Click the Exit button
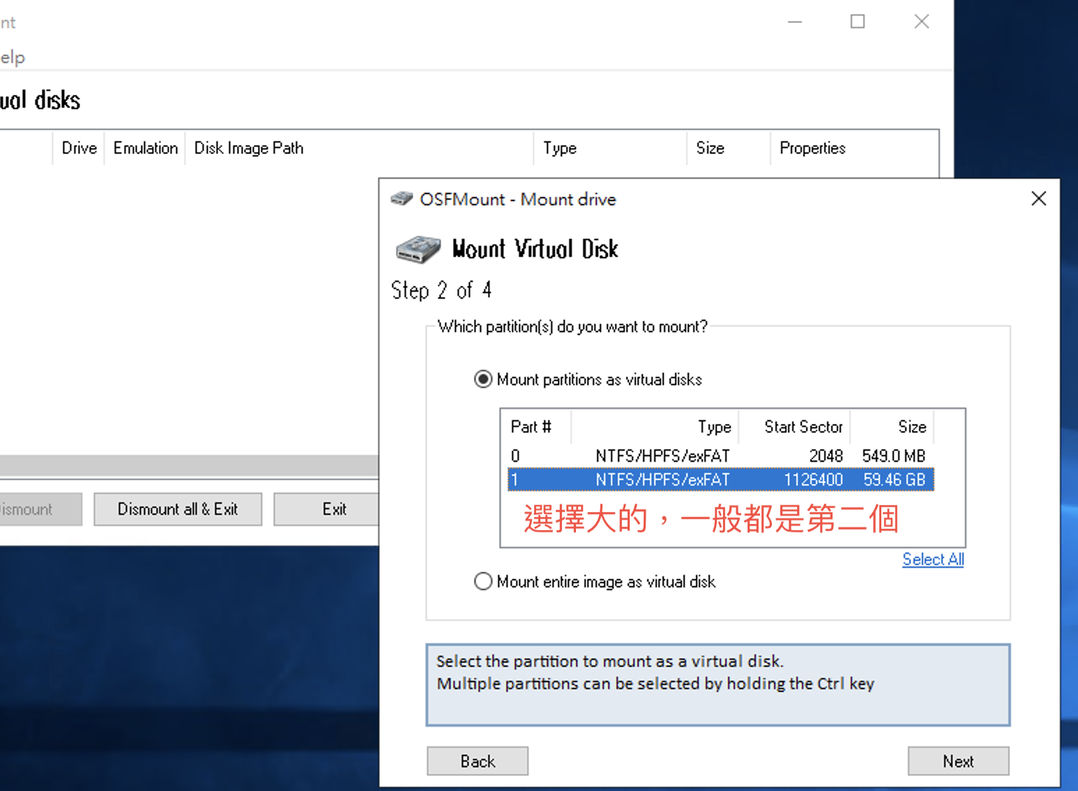This screenshot has height=791, width=1078. (334, 509)
